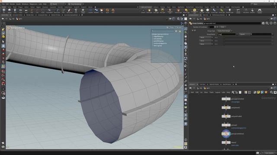Toggle the viewport lock camera icon
Viewport: 277px width, 155px height.
[x=186, y=36]
